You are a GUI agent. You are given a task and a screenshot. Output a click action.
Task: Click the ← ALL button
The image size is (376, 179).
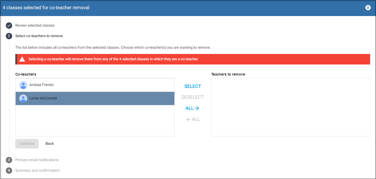pyautogui.click(x=193, y=119)
